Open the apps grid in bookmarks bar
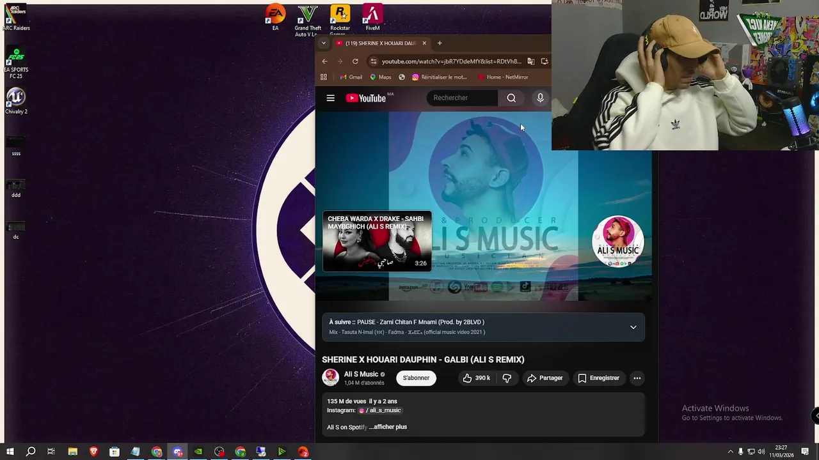The height and width of the screenshot is (460, 819). click(324, 77)
